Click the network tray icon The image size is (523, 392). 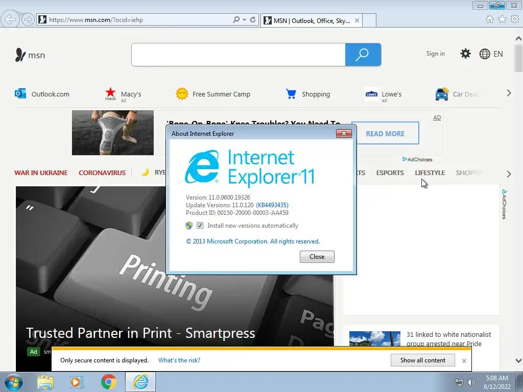click(x=459, y=383)
